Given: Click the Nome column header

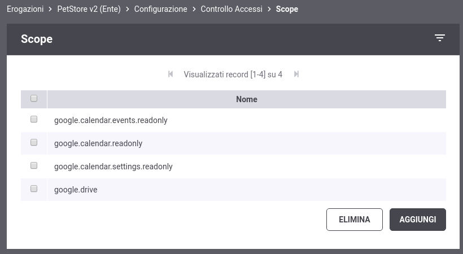Looking at the screenshot, I should click(247, 99).
